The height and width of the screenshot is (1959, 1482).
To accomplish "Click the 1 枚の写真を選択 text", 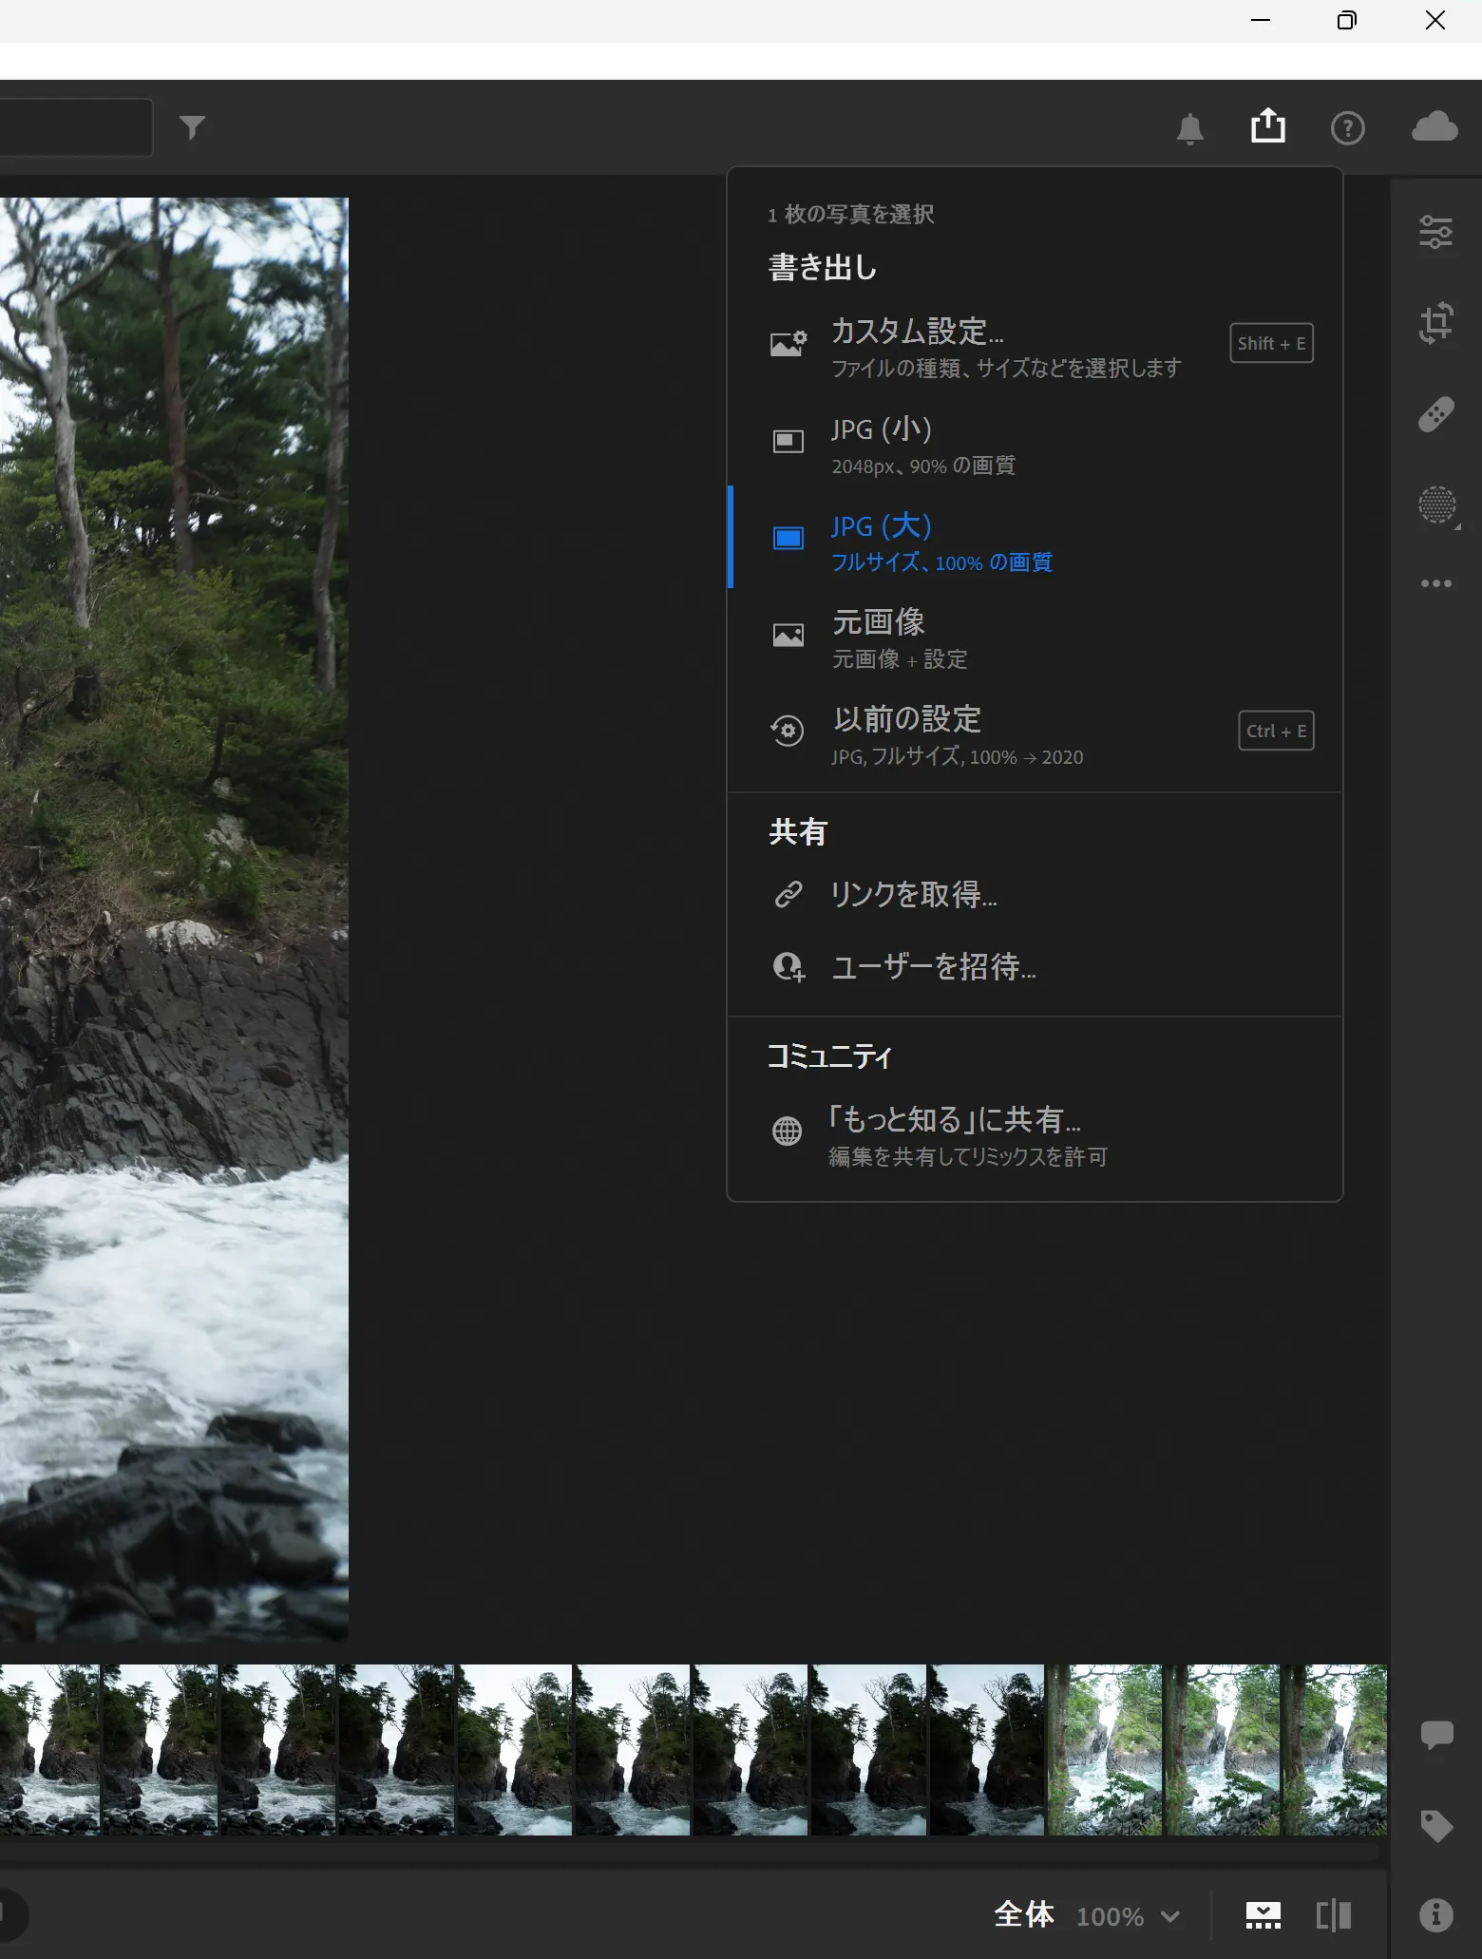I will (851, 215).
